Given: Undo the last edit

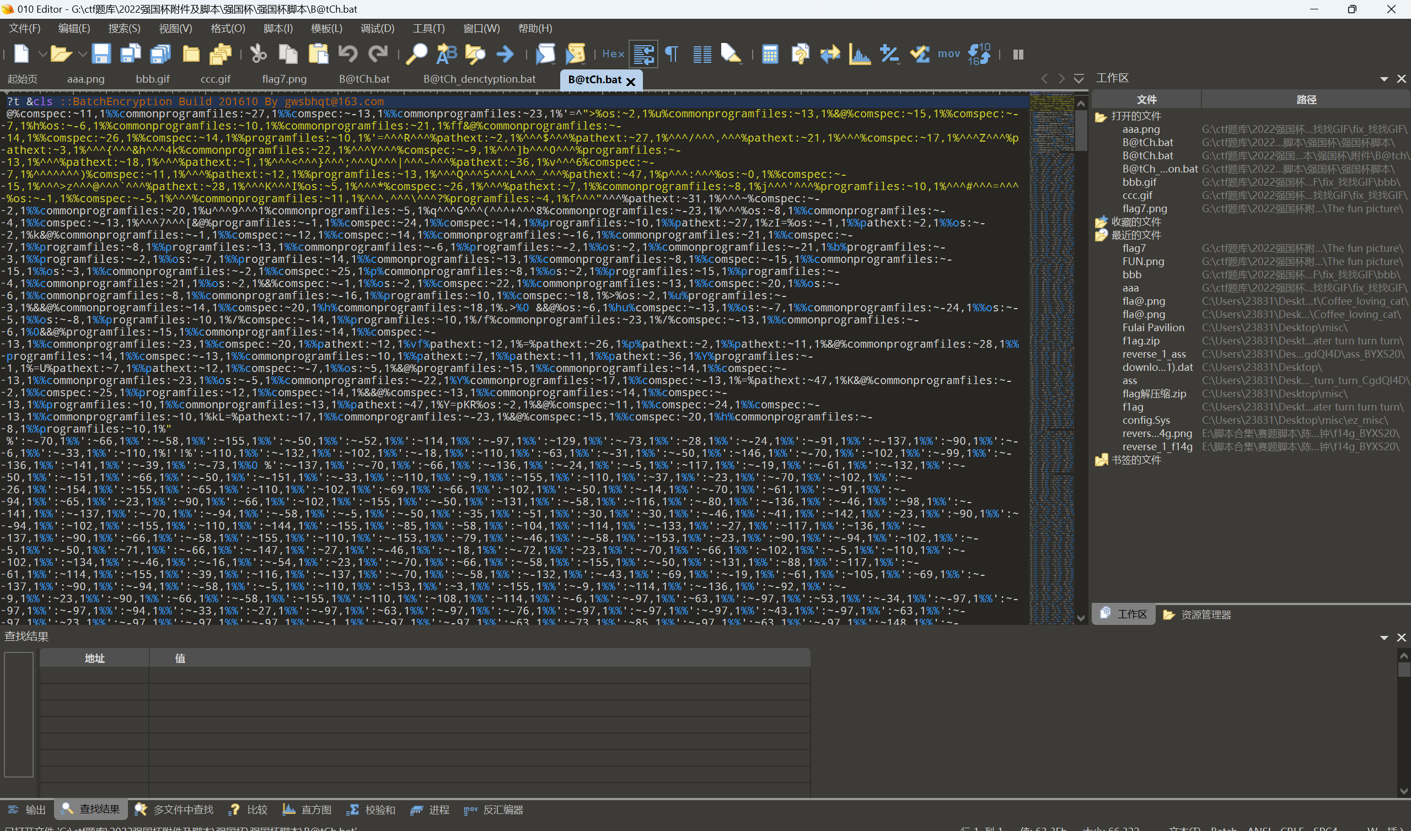Looking at the screenshot, I should (348, 54).
